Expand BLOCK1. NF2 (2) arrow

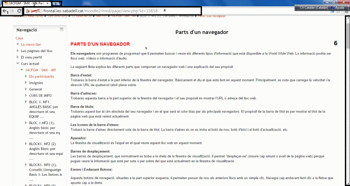click(26, 144)
